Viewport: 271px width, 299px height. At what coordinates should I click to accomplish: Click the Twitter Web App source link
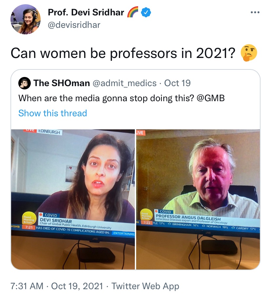pos(145,286)
